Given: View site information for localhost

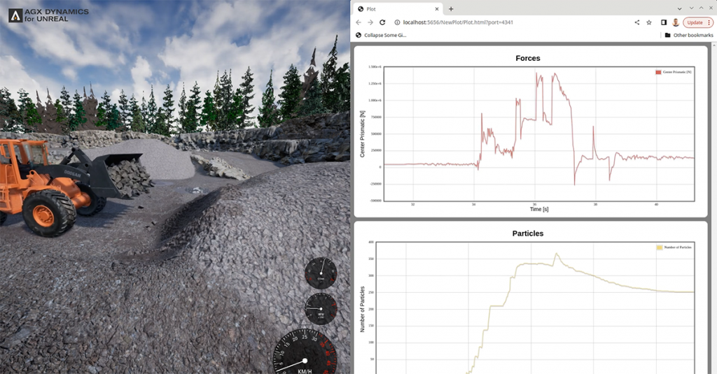Looking at the screenshot, I should click(397, 22).
